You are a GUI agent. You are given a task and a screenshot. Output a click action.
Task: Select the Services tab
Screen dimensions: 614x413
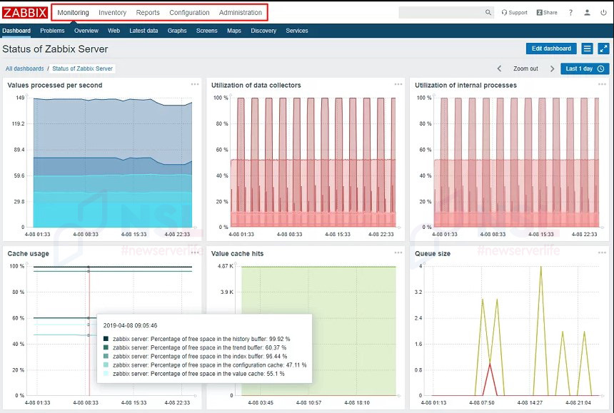[297, 31]
